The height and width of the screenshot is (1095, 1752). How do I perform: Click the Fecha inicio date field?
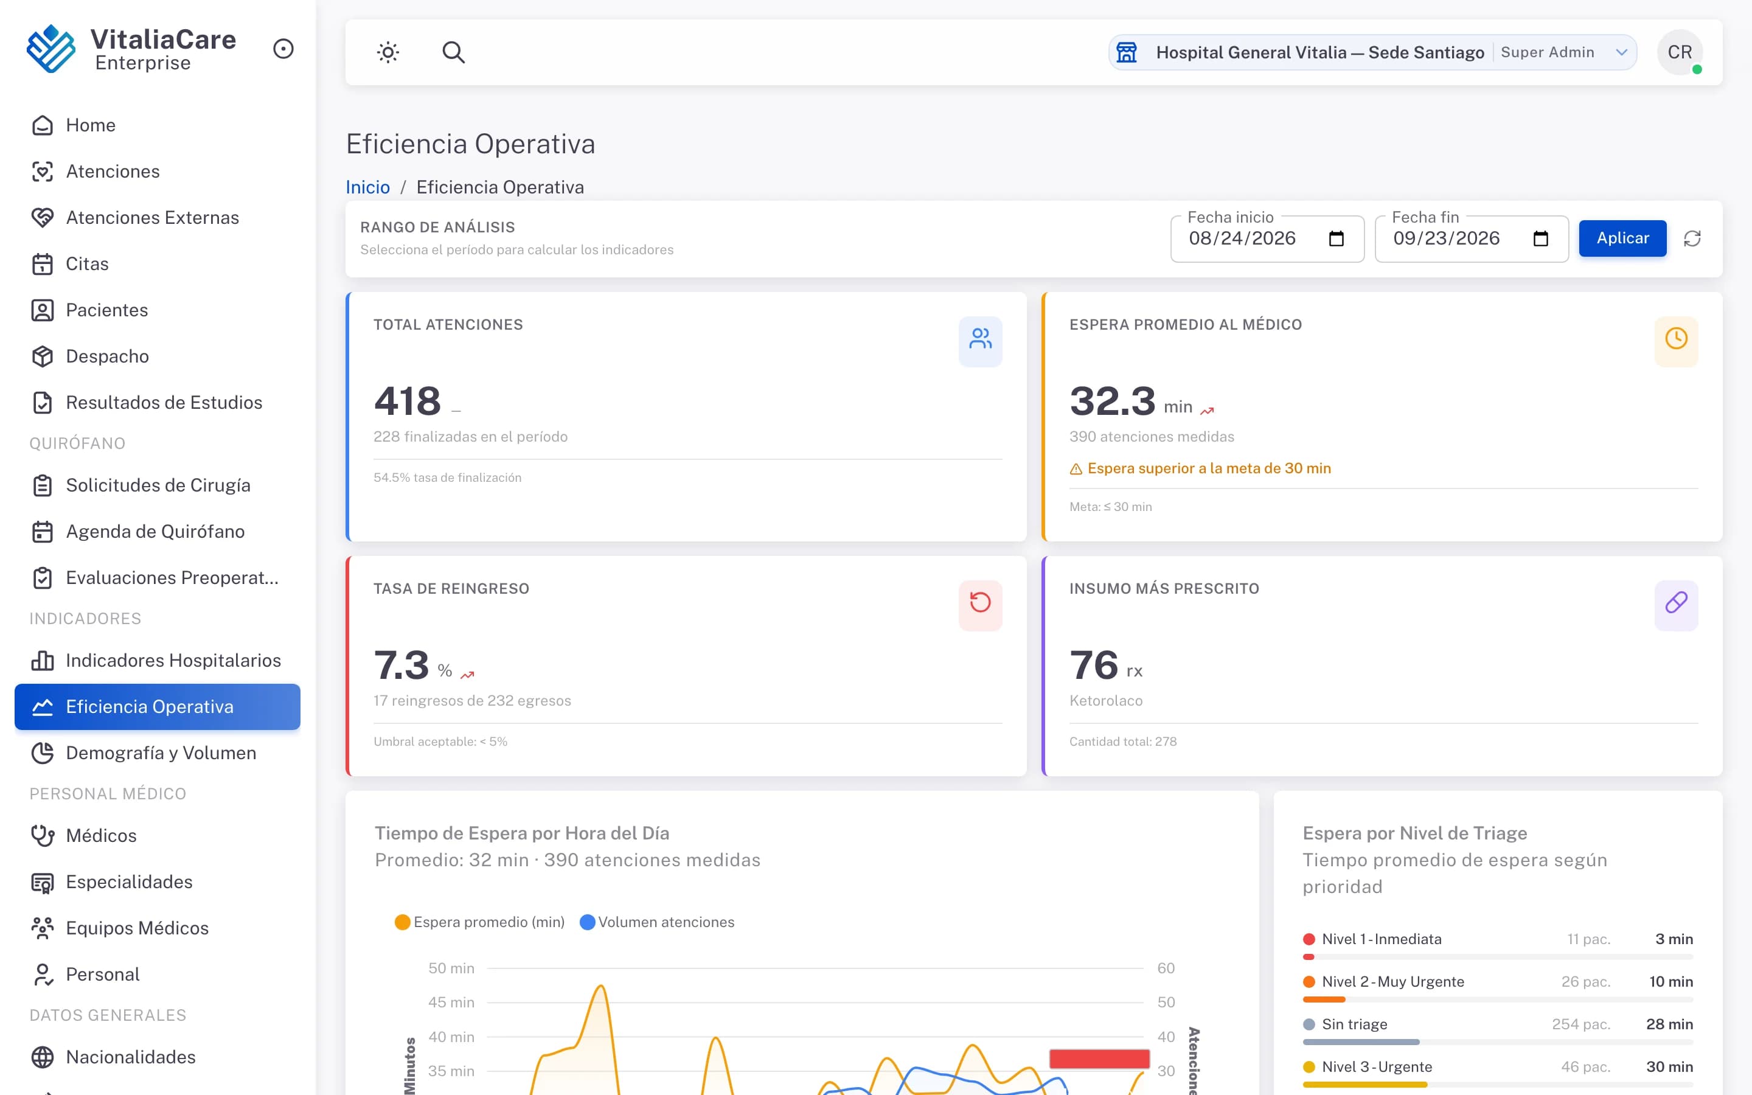[x=1267, y=239]
